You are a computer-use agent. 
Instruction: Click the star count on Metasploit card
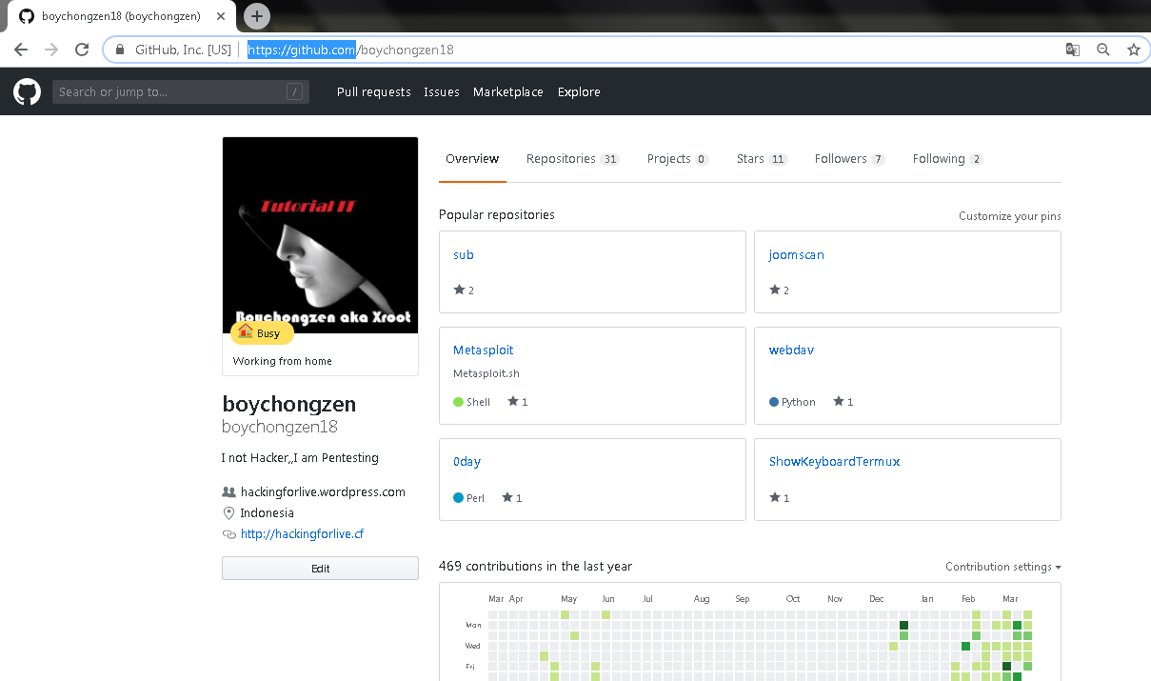tap(518, 402)
